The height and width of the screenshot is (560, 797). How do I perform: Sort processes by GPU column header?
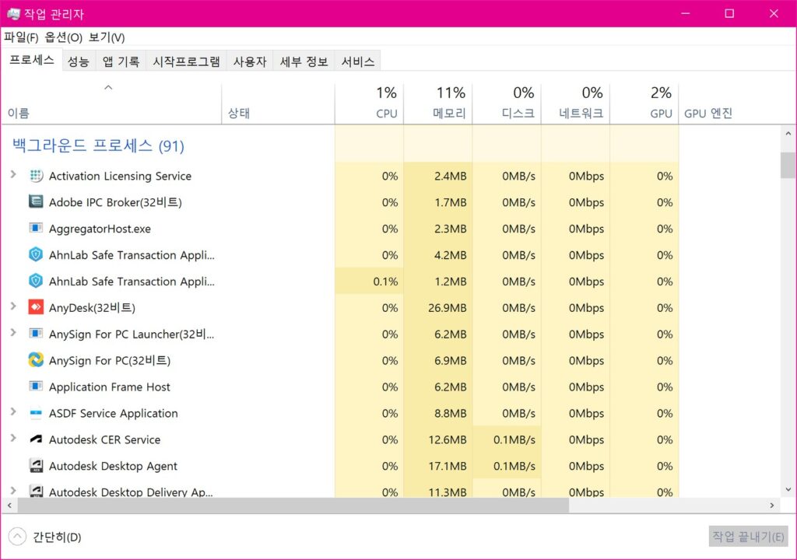pyautogui.click(x=644, y=103)
